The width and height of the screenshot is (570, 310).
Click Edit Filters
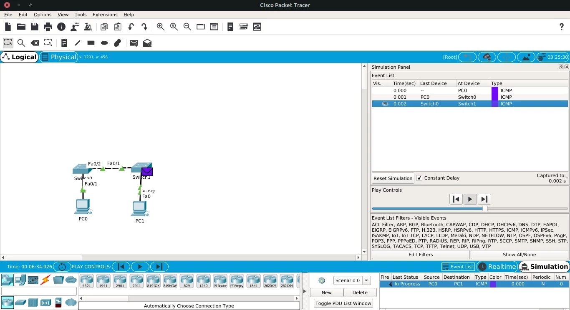pos(421,255)
